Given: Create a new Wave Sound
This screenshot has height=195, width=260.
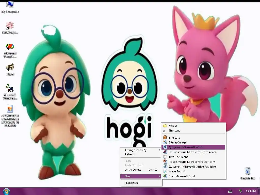Looking at the screenshot, I should coord(193,171).
